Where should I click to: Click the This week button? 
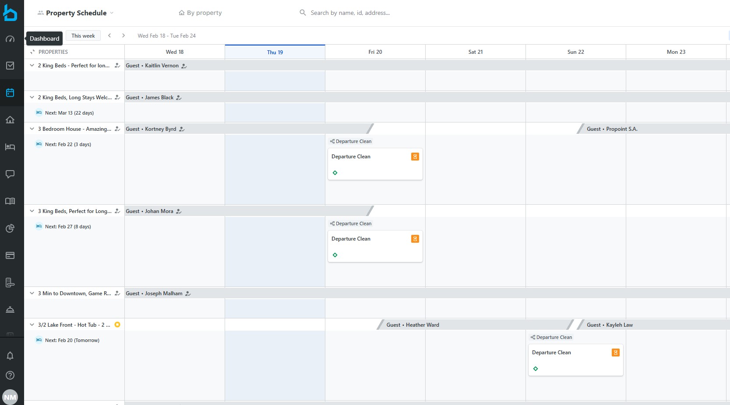pos(83,36)
